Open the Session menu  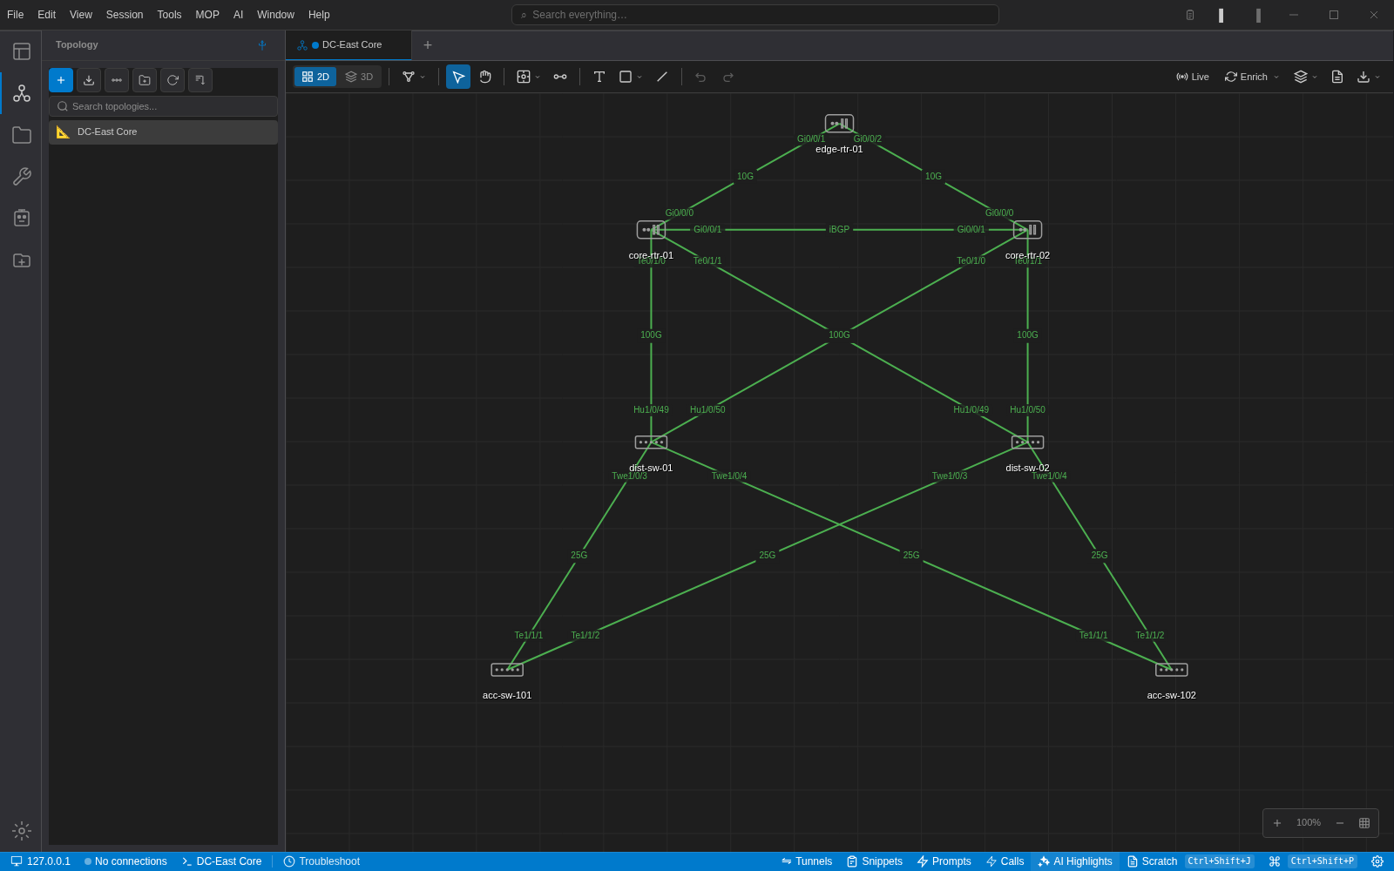(125, 15)
